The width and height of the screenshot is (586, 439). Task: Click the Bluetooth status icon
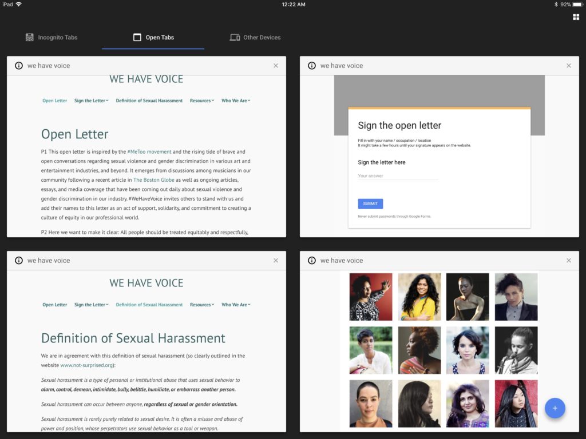[x=556, y=5]
